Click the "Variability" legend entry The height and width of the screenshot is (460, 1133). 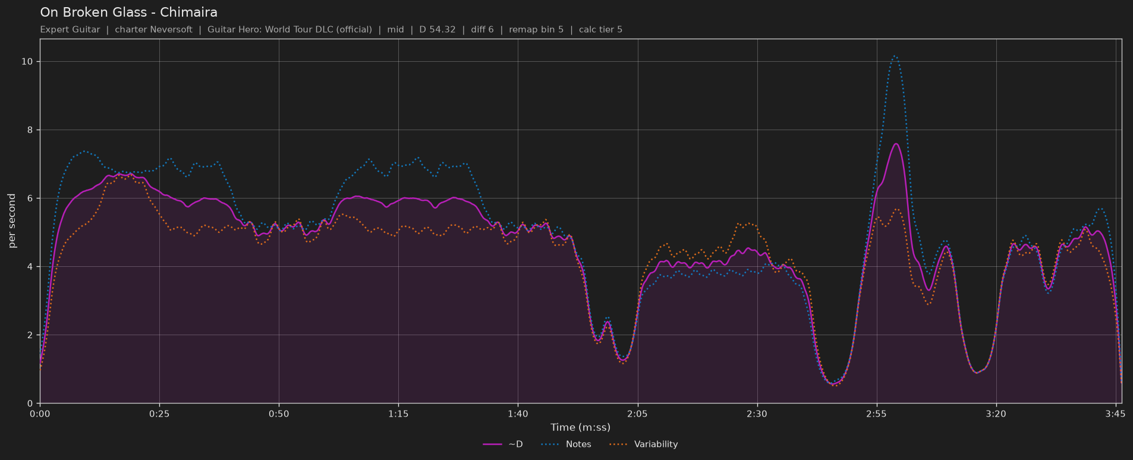click(643, 445)
